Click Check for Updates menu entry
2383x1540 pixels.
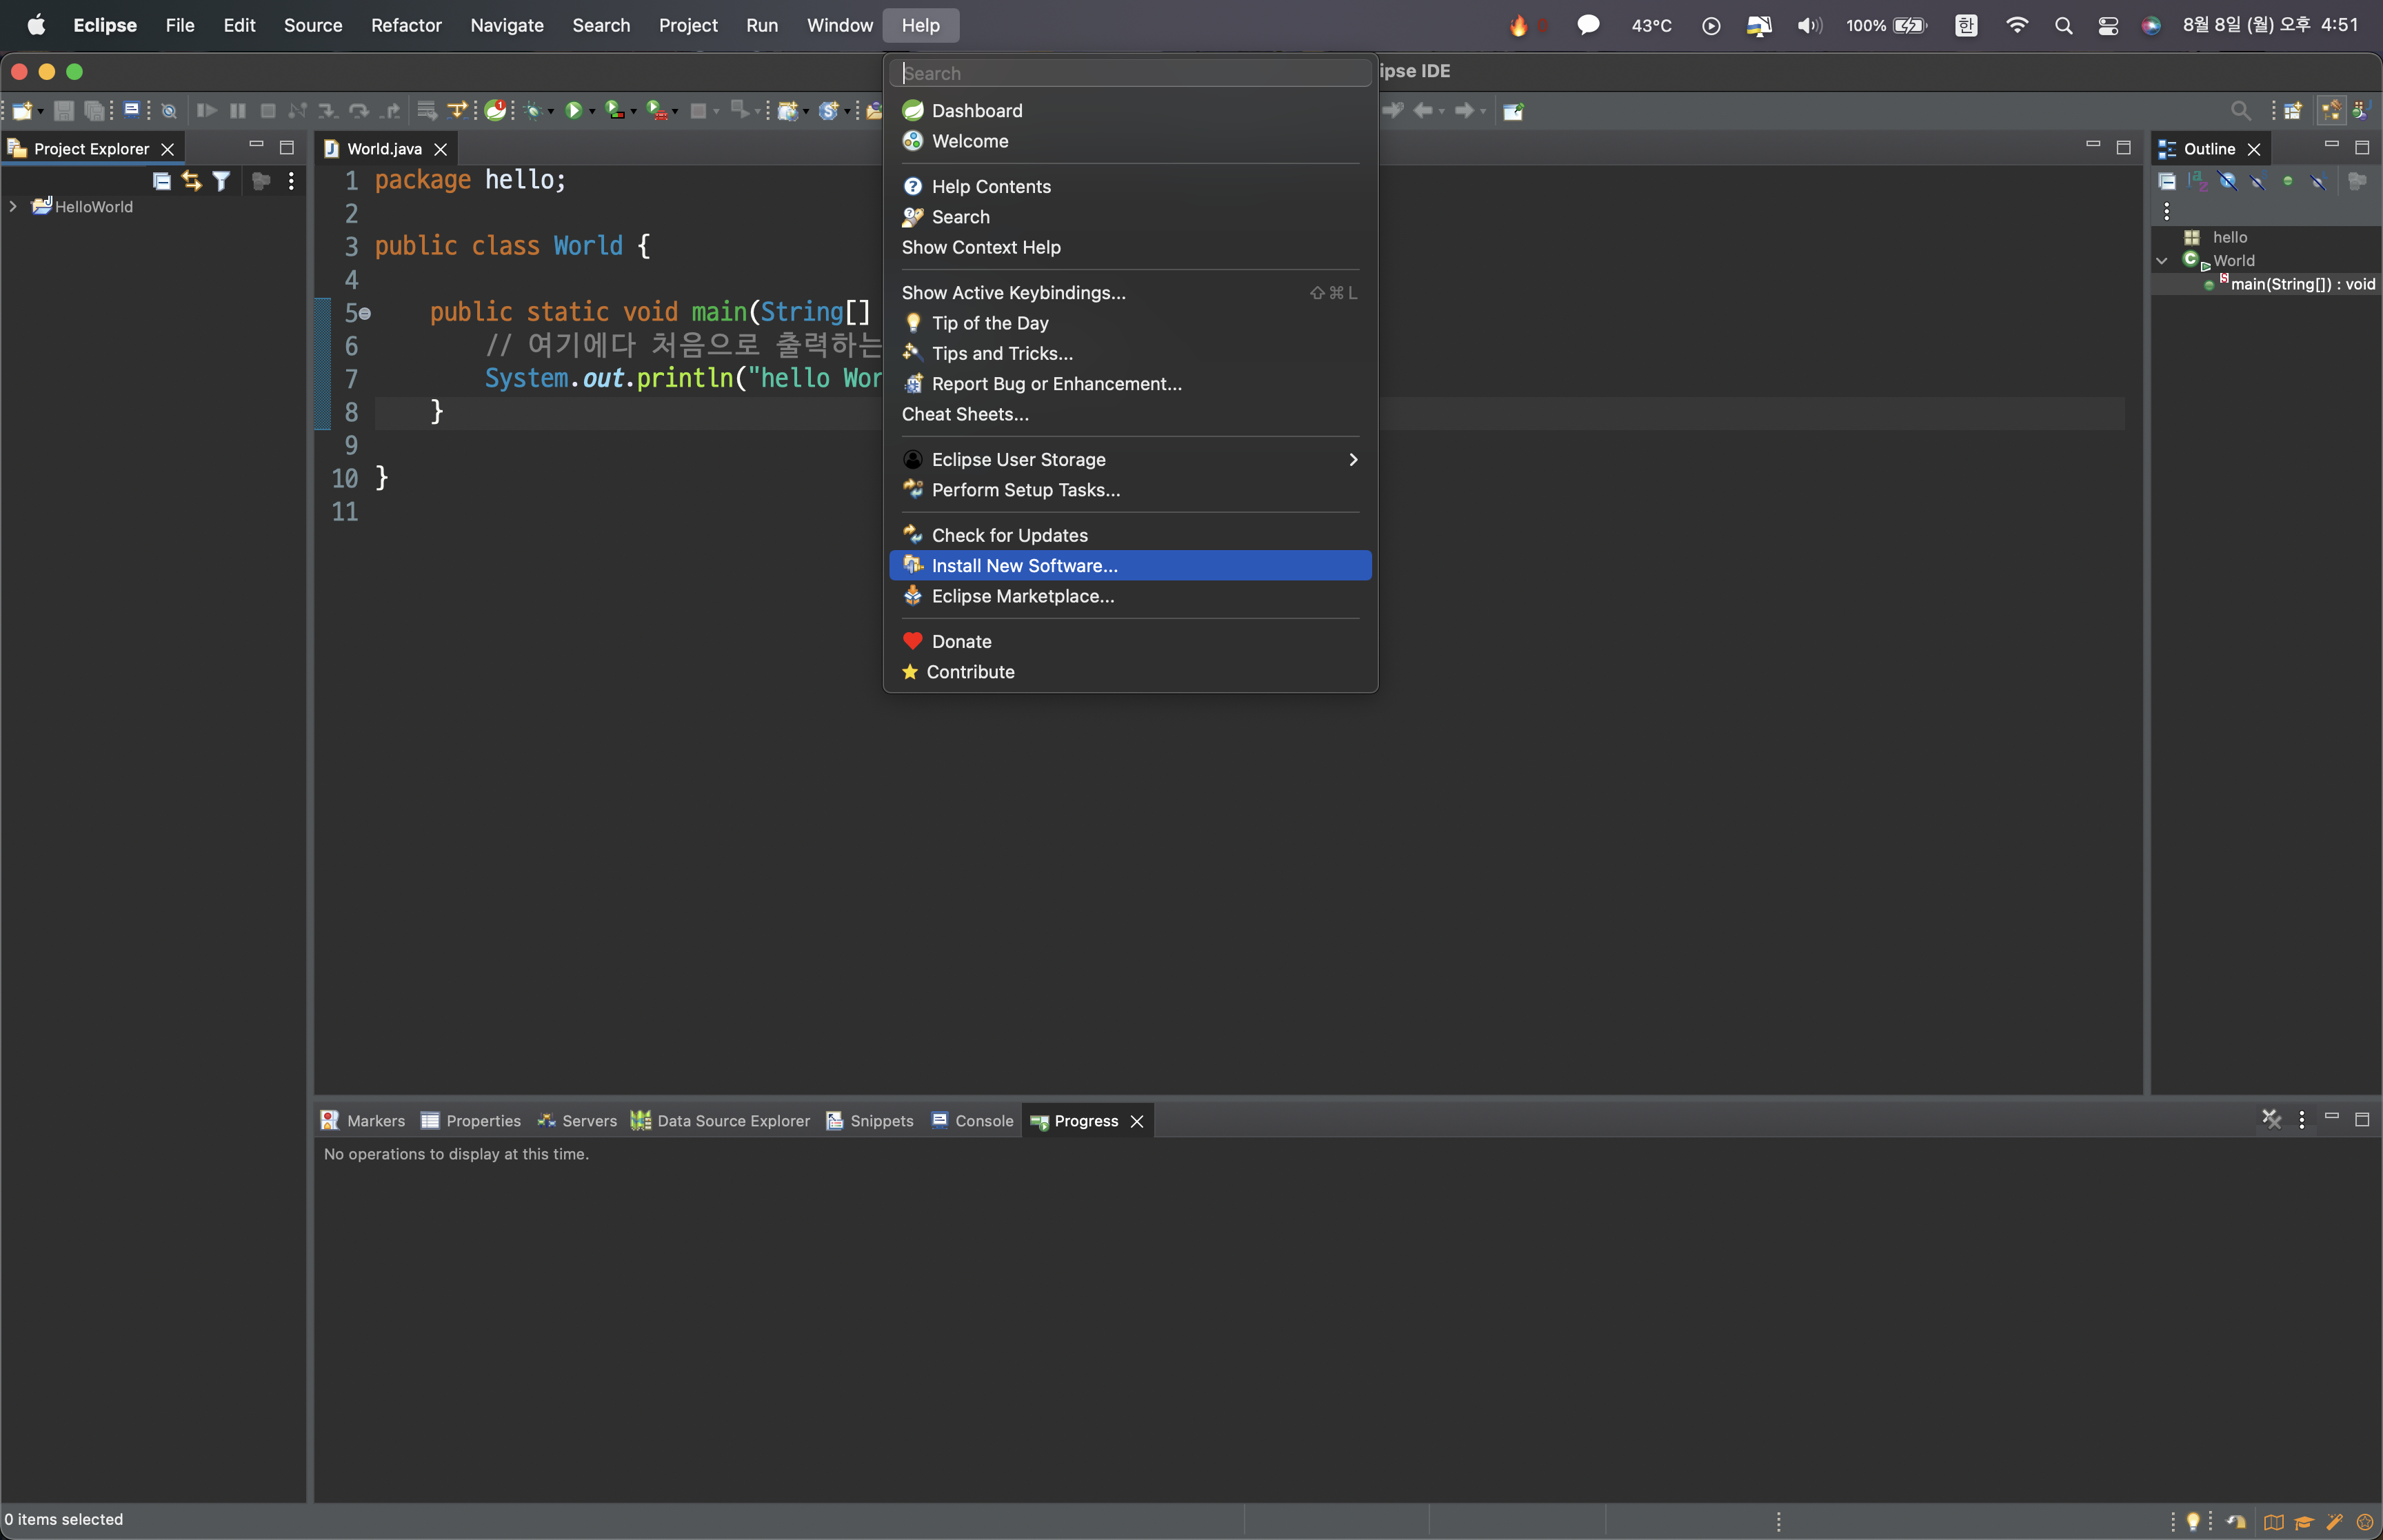(x=1009, y=536)
